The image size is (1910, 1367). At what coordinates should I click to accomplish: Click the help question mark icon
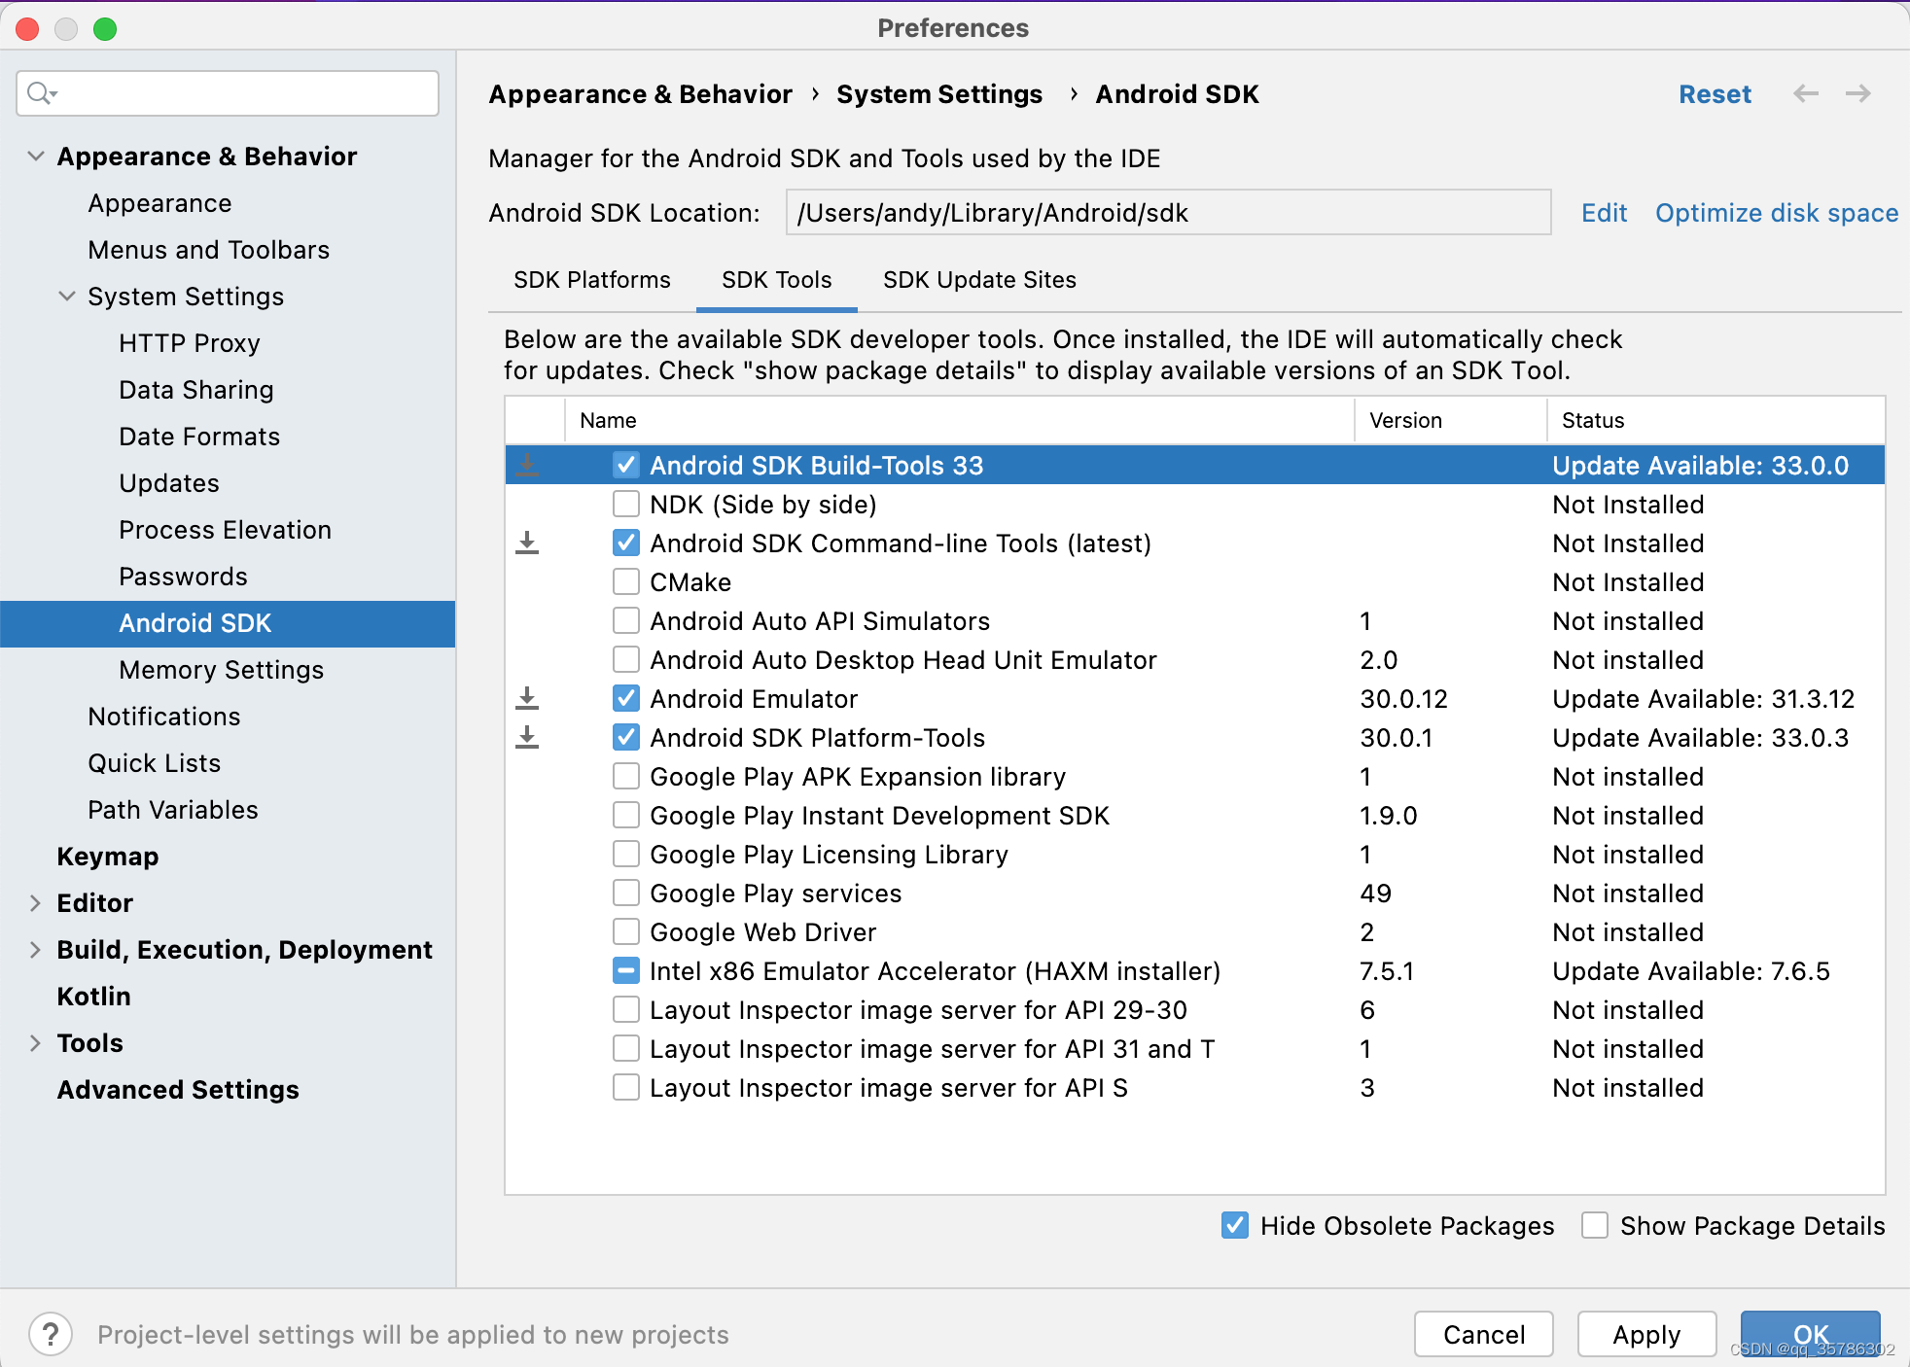[x=52, y=1334]
